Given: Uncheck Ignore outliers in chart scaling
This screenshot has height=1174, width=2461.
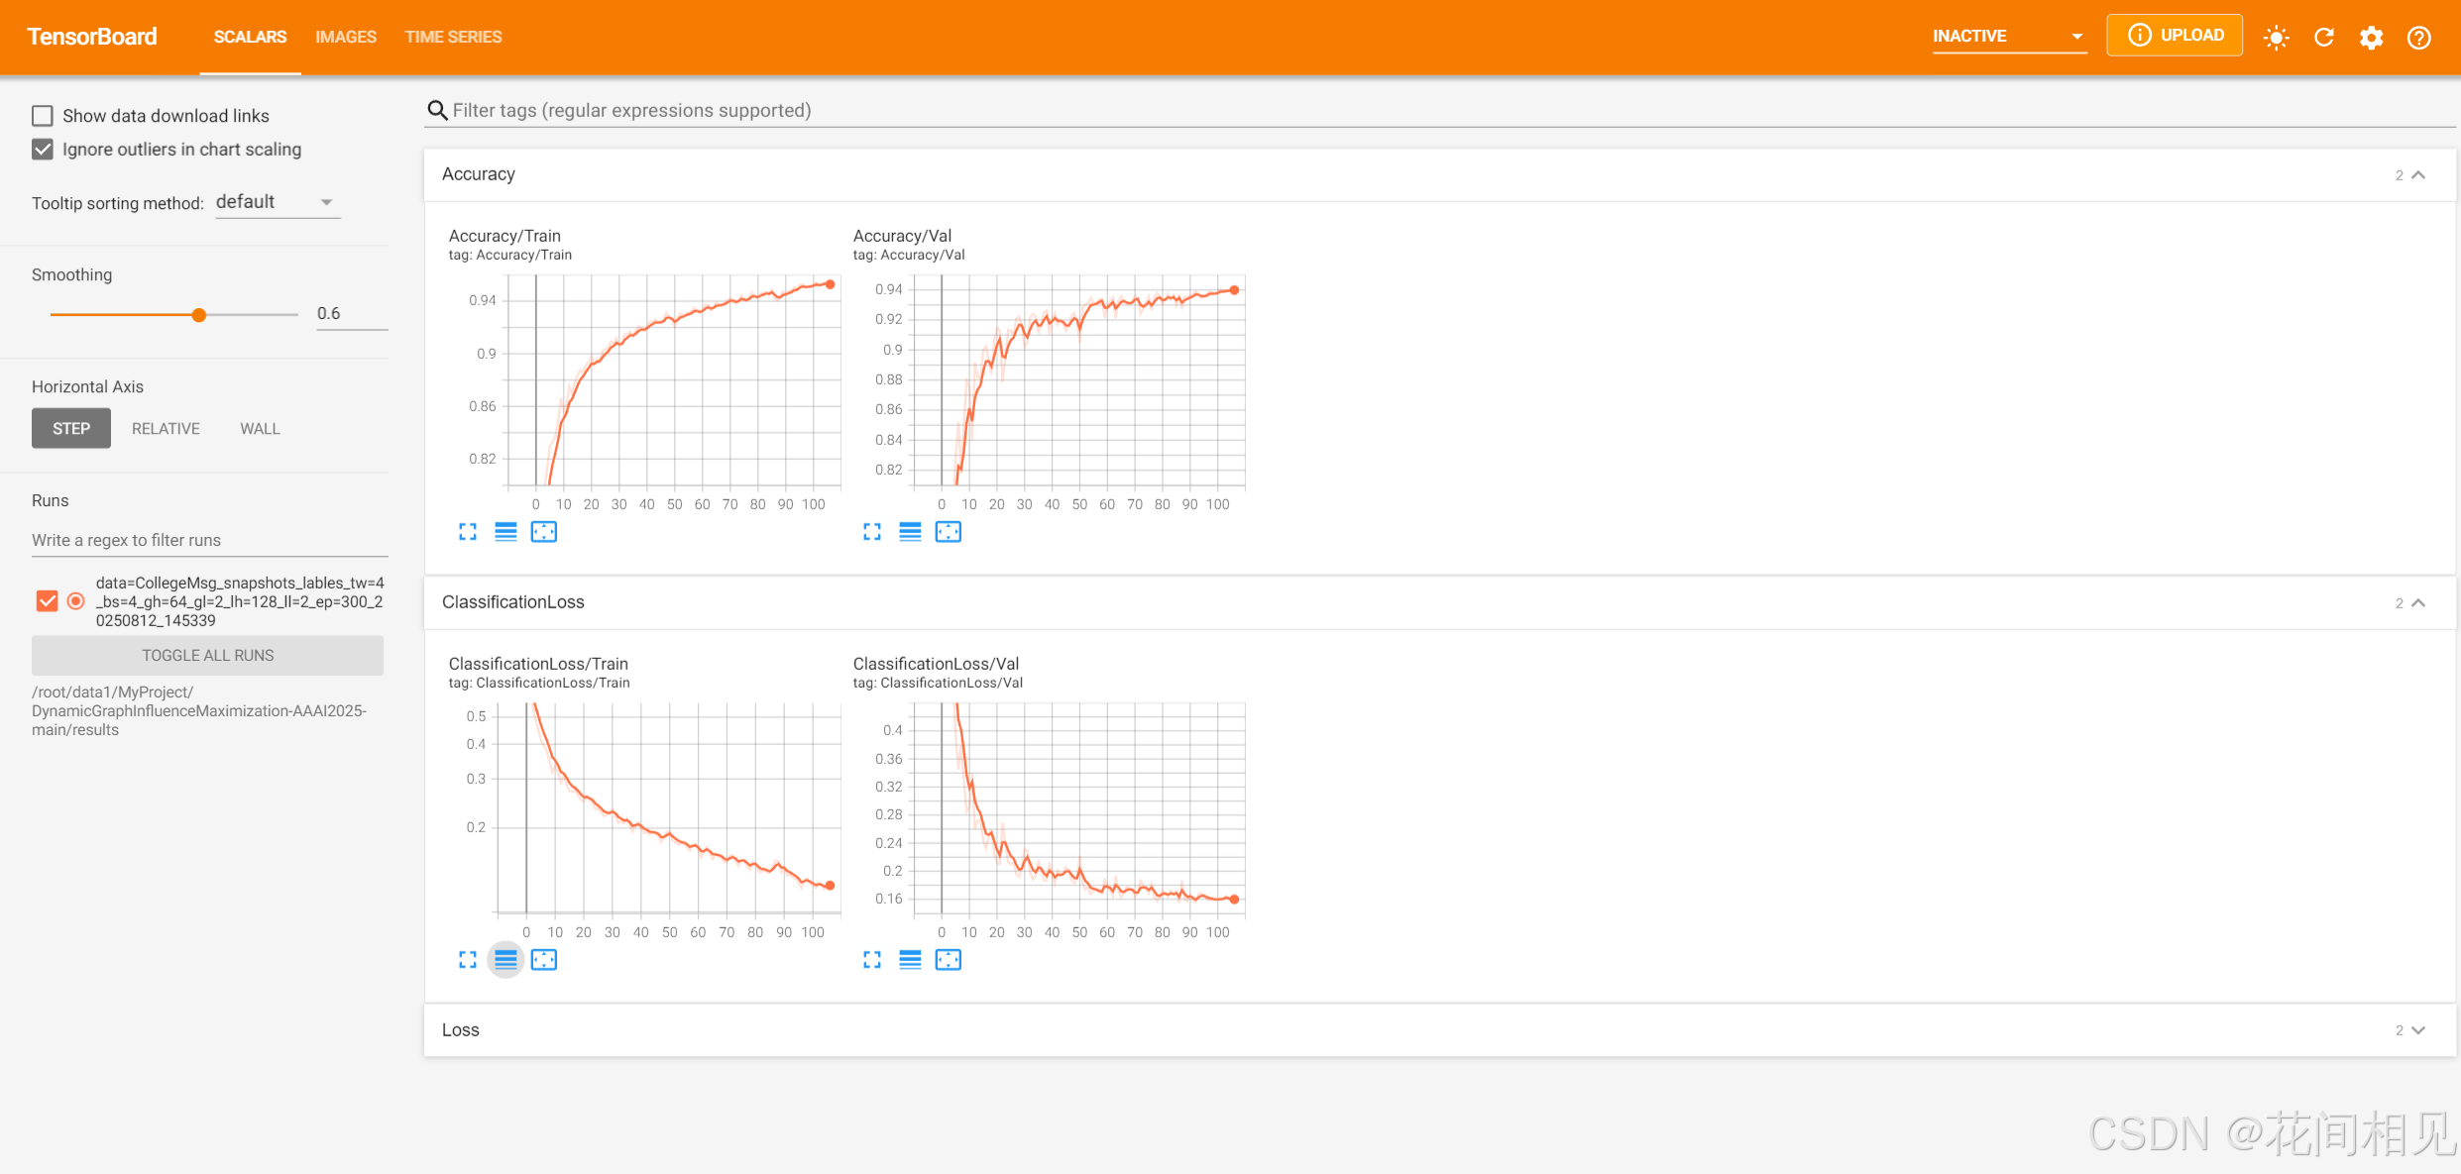Looking at the screenshot, I should pyautogui.click(x=43, y=150).
